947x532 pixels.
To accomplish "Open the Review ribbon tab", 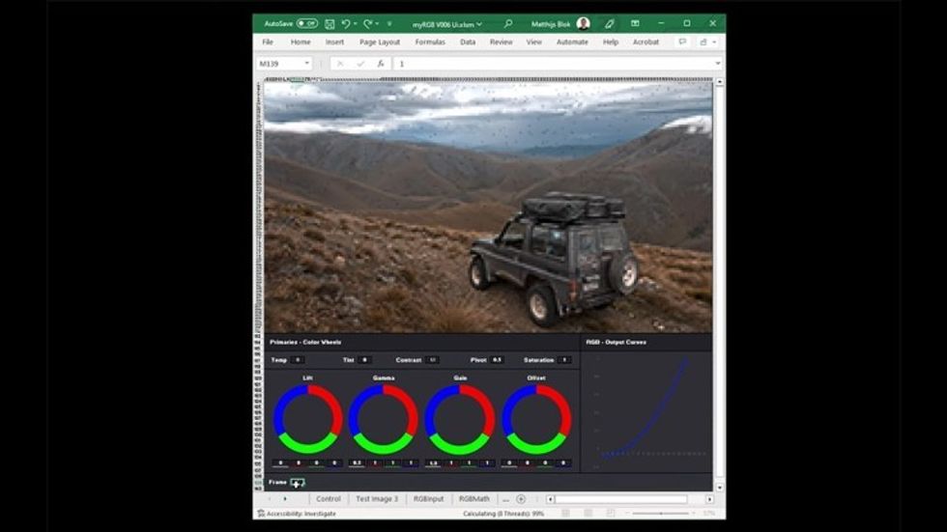I will point(501,42).
